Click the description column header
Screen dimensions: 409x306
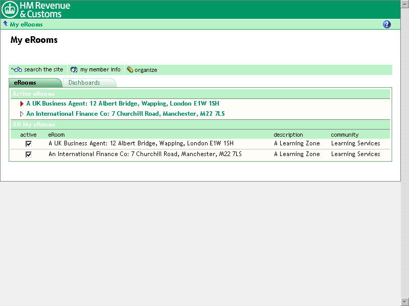288,135
